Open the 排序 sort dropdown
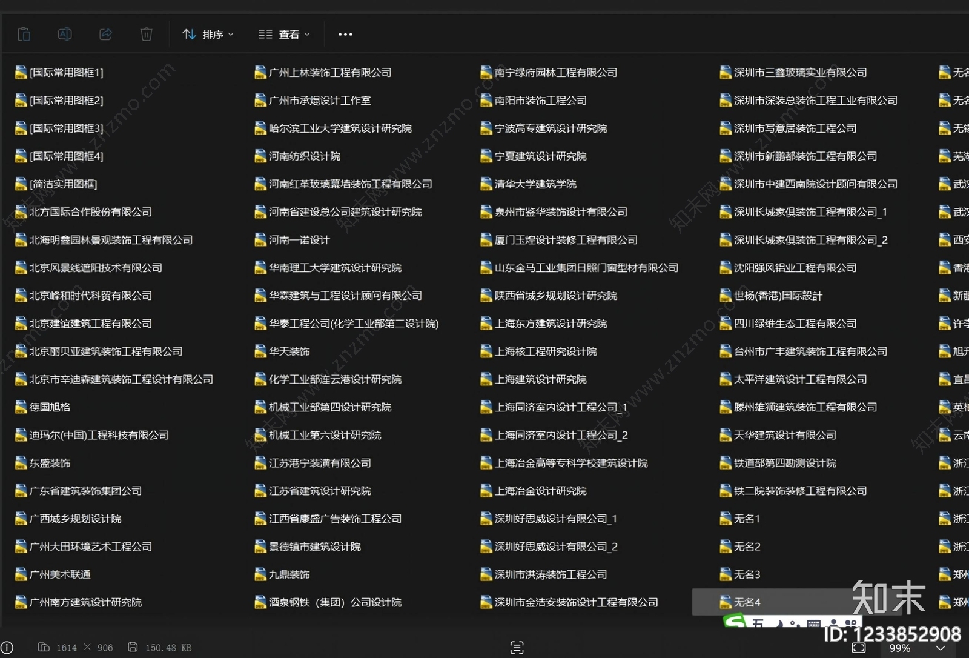 pyautogui.click(x=208, y=35)
